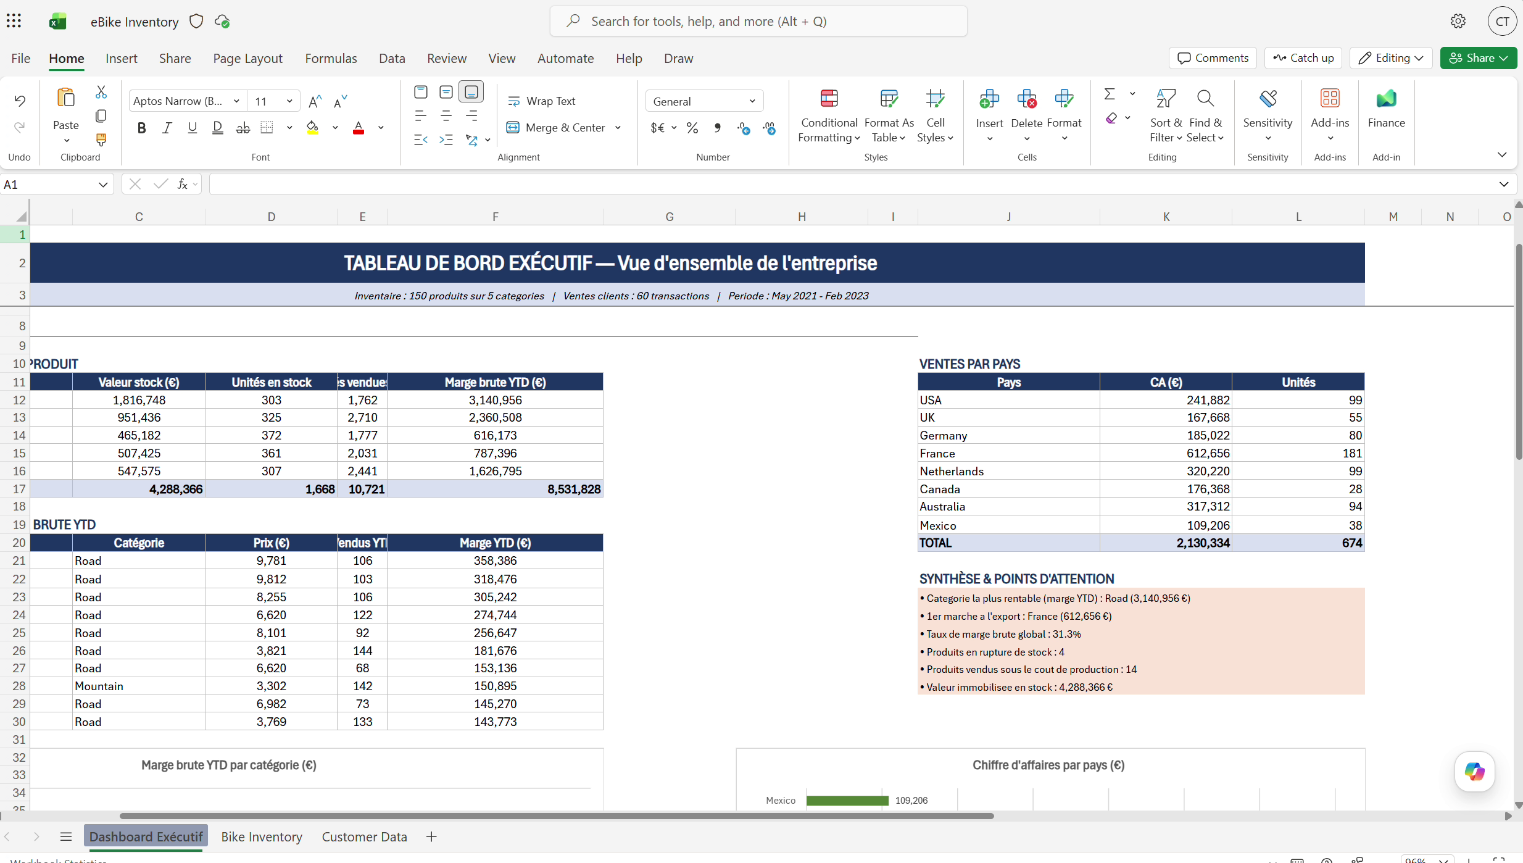Viewport: 1523px width, 863px height.
Task: Expand Merge & Center options arrow
Action: pos(618,128)
